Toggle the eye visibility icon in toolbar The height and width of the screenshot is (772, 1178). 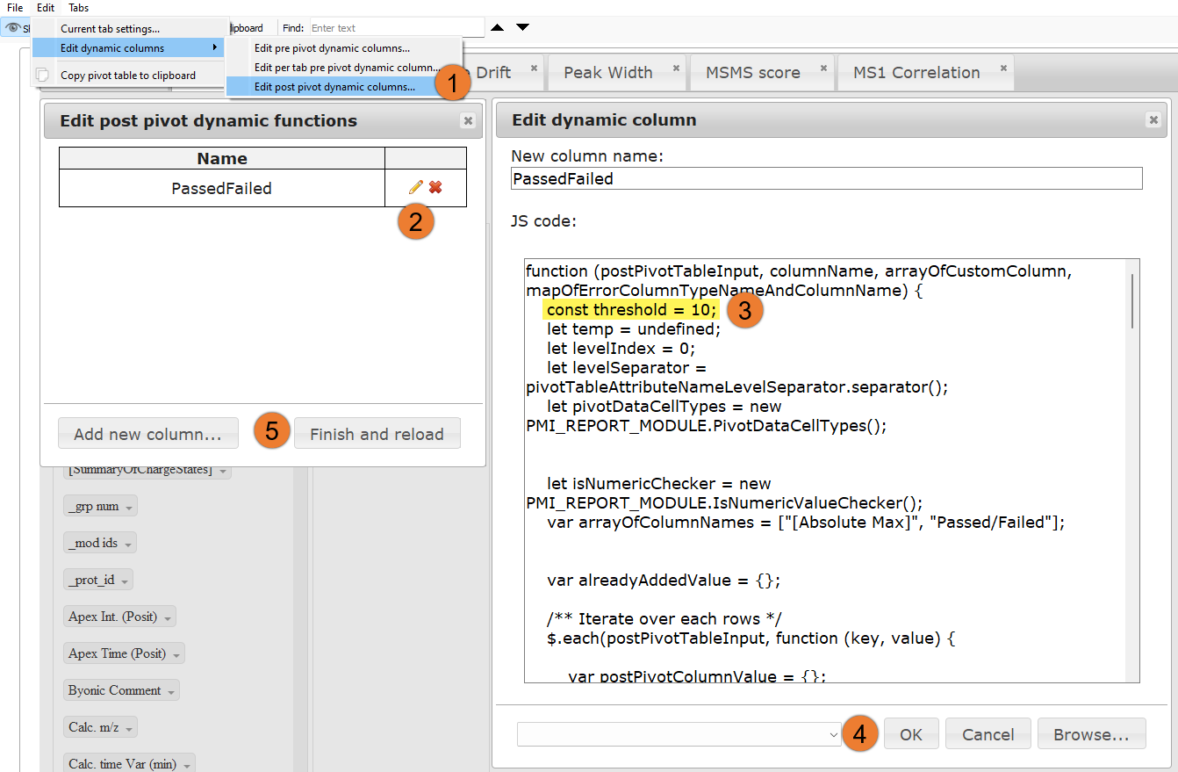point(12,28)
